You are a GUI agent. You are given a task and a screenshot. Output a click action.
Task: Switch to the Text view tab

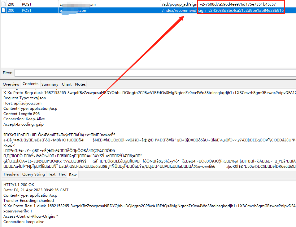[52, 174]
